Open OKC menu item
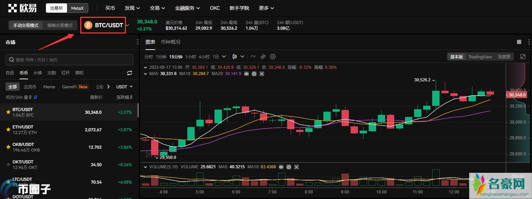This screenshot has width=532, height=199. coord(215,8)
